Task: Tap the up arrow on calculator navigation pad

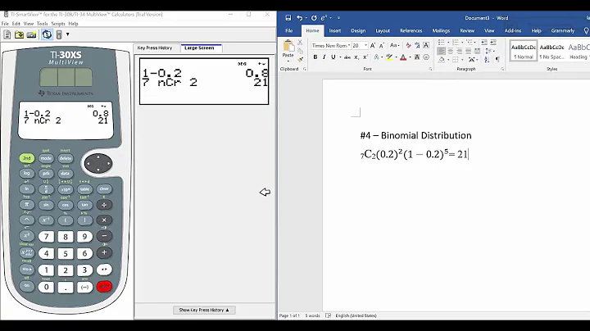Action: [98, 156]
